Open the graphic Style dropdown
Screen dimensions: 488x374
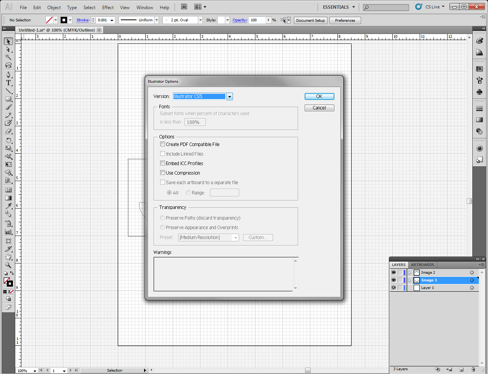[228, 20]
